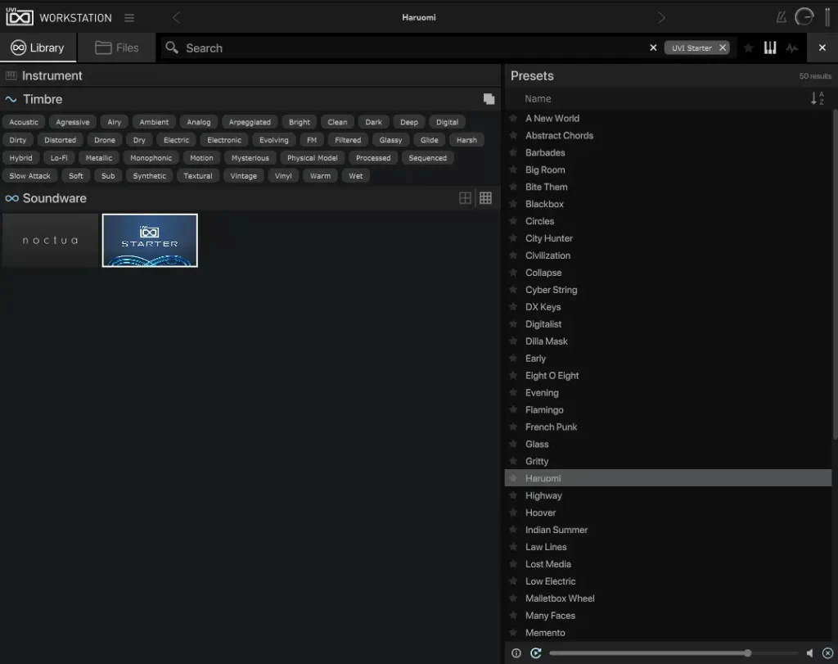The height and width of the screenshot is (664, 838).
Task: Toggle auto-play preview button
Action: tap(536, 653)
